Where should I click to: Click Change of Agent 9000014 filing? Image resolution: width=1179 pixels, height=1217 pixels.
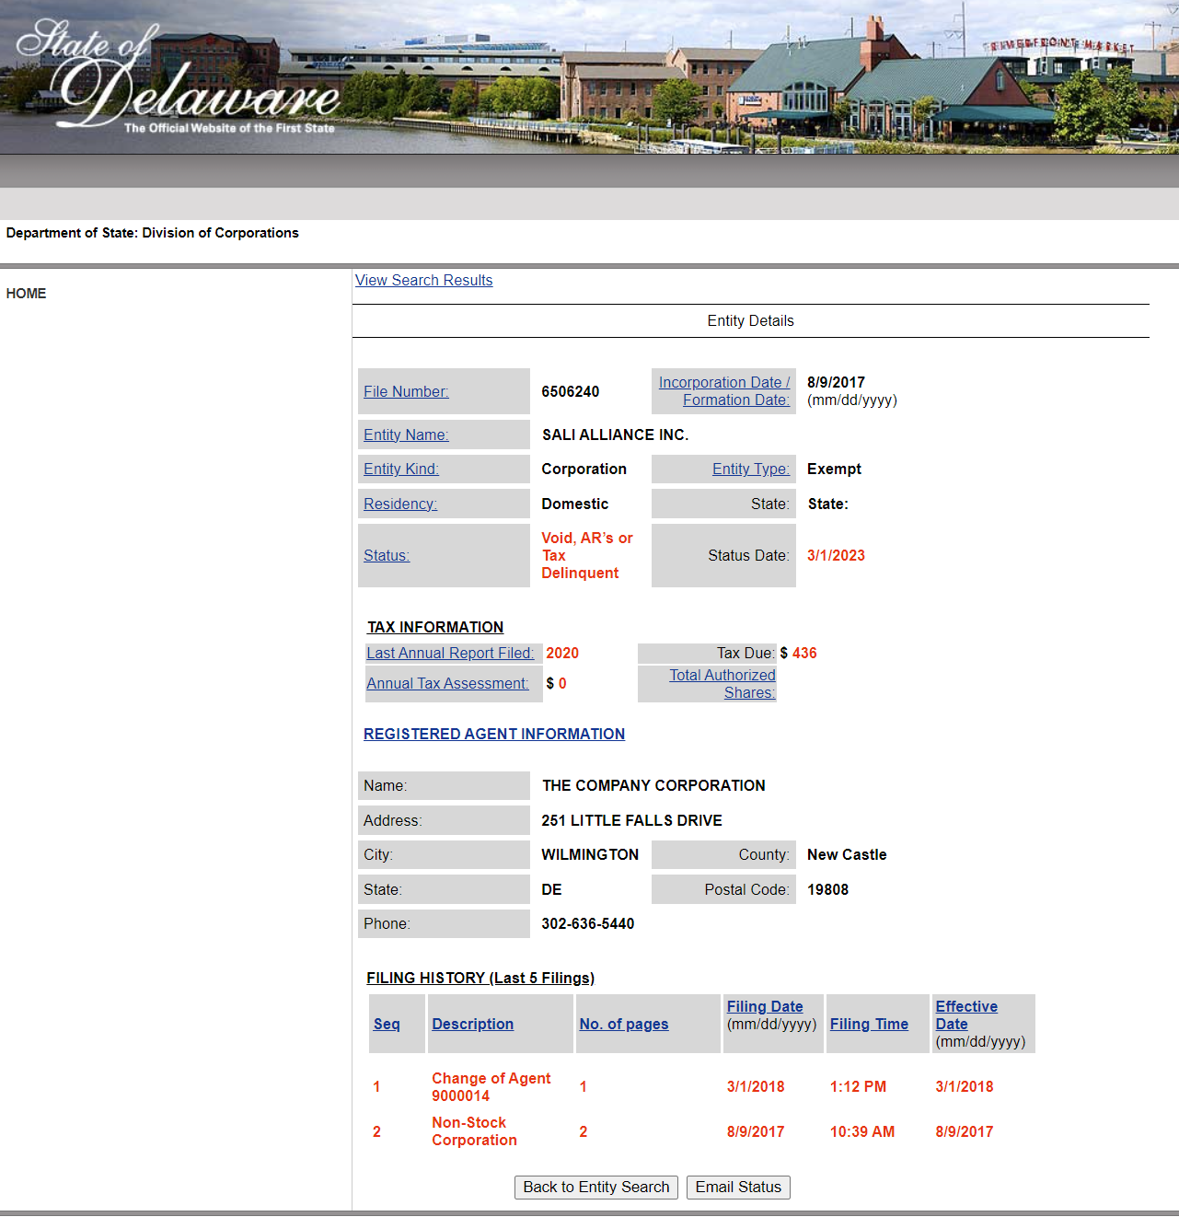point(491,1087)
